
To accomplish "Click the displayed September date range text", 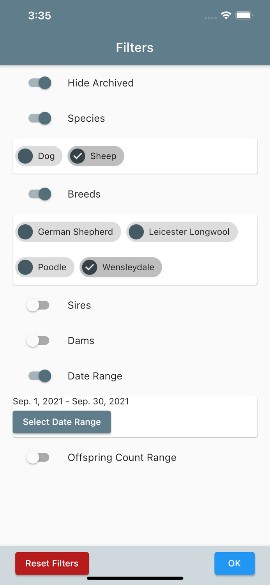I will point(71,401).
